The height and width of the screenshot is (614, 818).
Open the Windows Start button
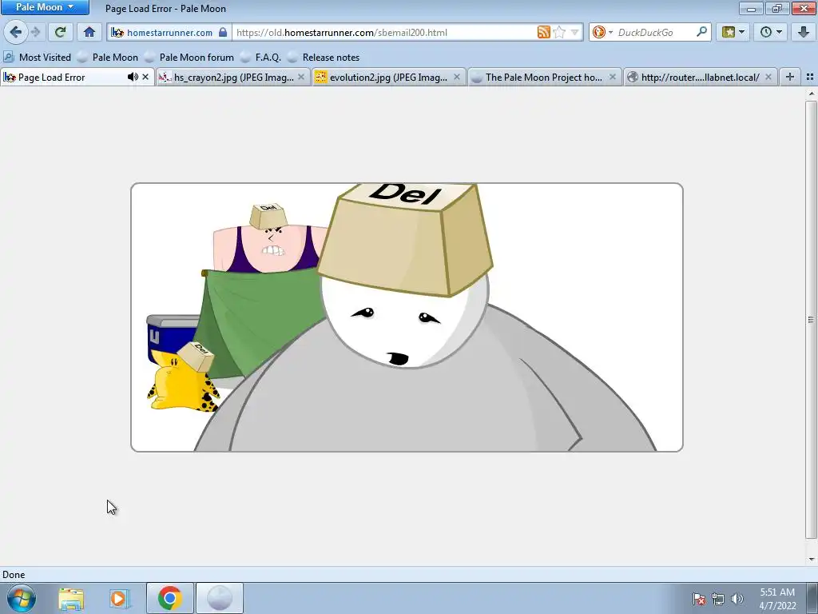click(x=21, y=598)
